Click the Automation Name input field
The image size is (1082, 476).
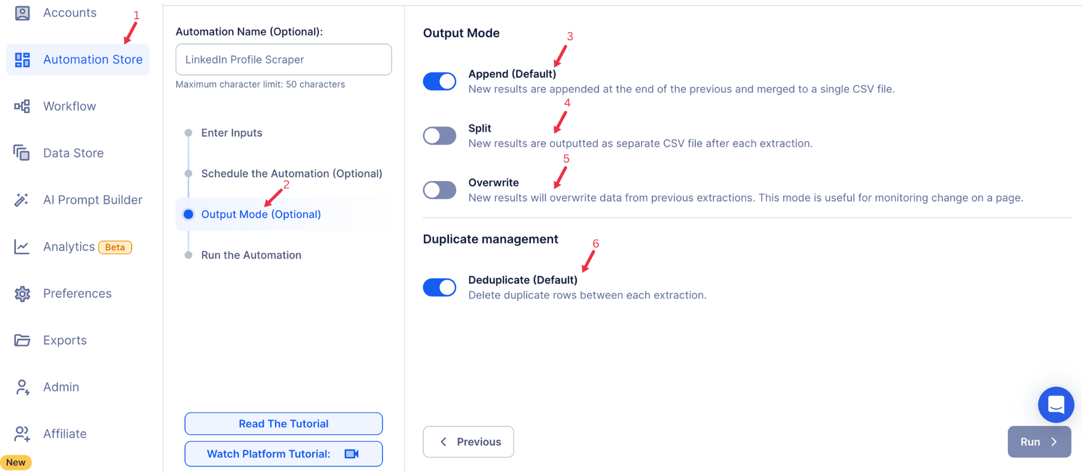point(283,60)
